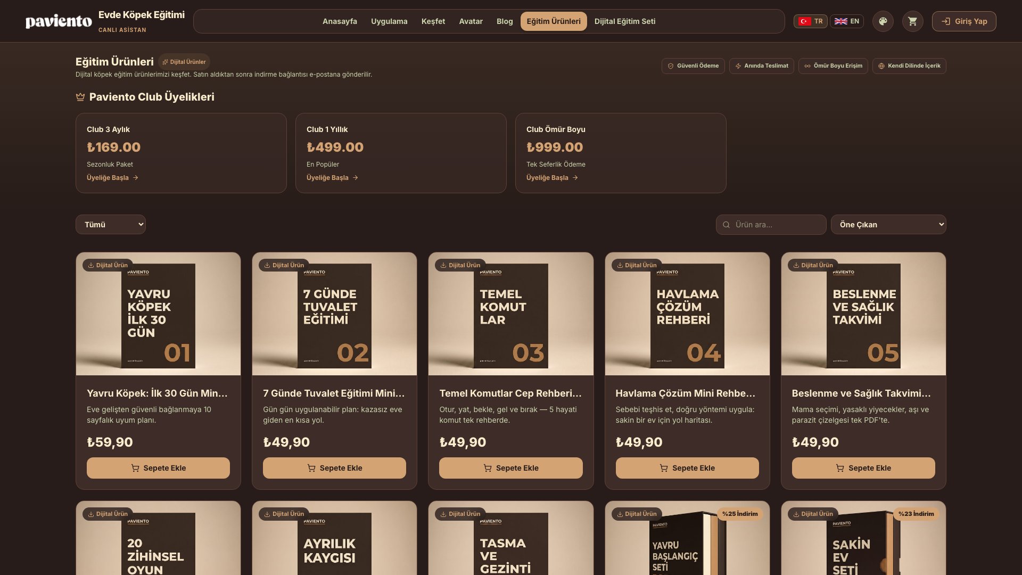Click the Ürün ara search field
The image size is (1022, 575).
(771, 225)
